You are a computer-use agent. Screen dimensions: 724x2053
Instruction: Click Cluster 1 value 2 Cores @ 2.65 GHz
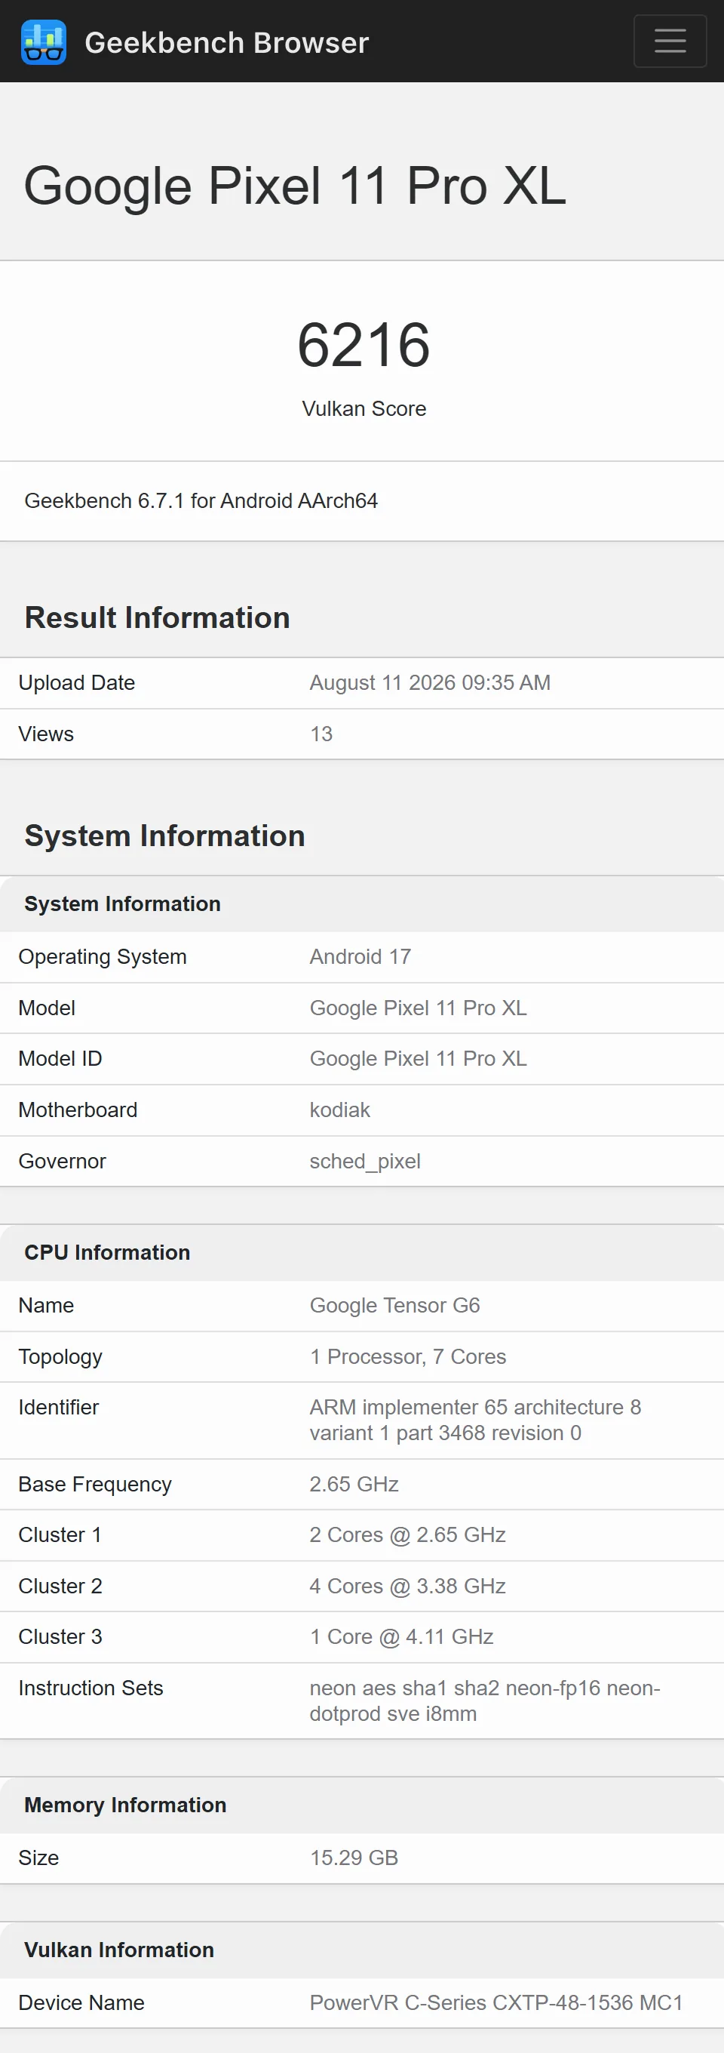point(408,1535)
